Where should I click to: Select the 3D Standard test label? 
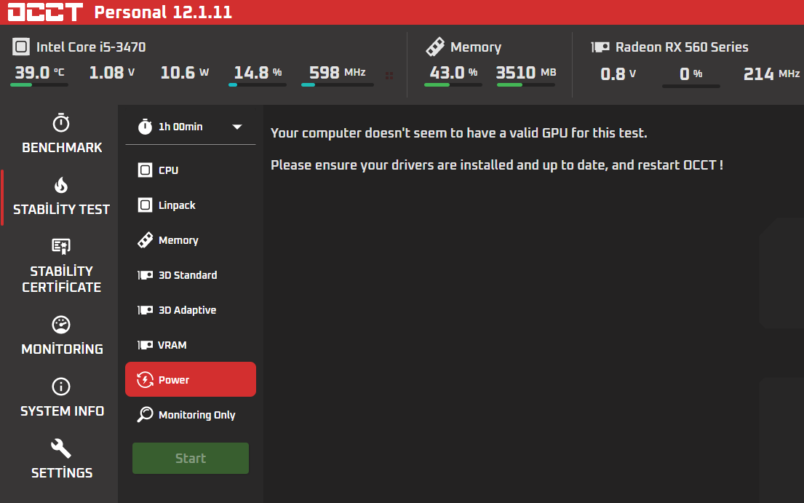tap(188, 275)
